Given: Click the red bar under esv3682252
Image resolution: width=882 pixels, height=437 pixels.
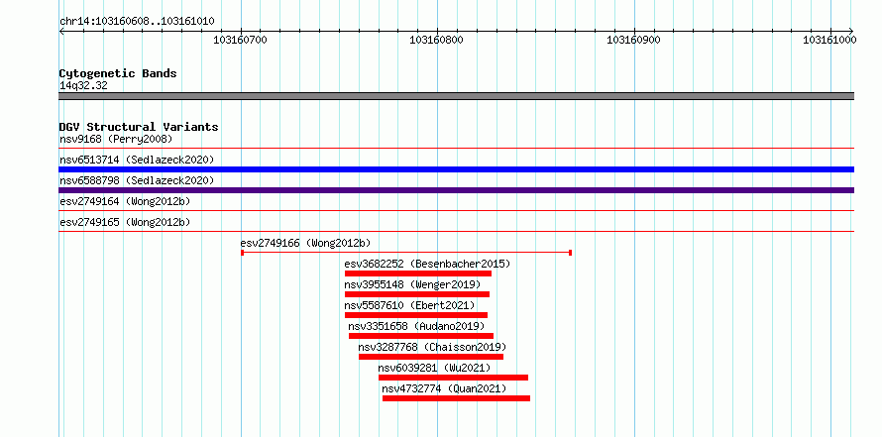Looking at the screenshot, I should coord(418,273).
